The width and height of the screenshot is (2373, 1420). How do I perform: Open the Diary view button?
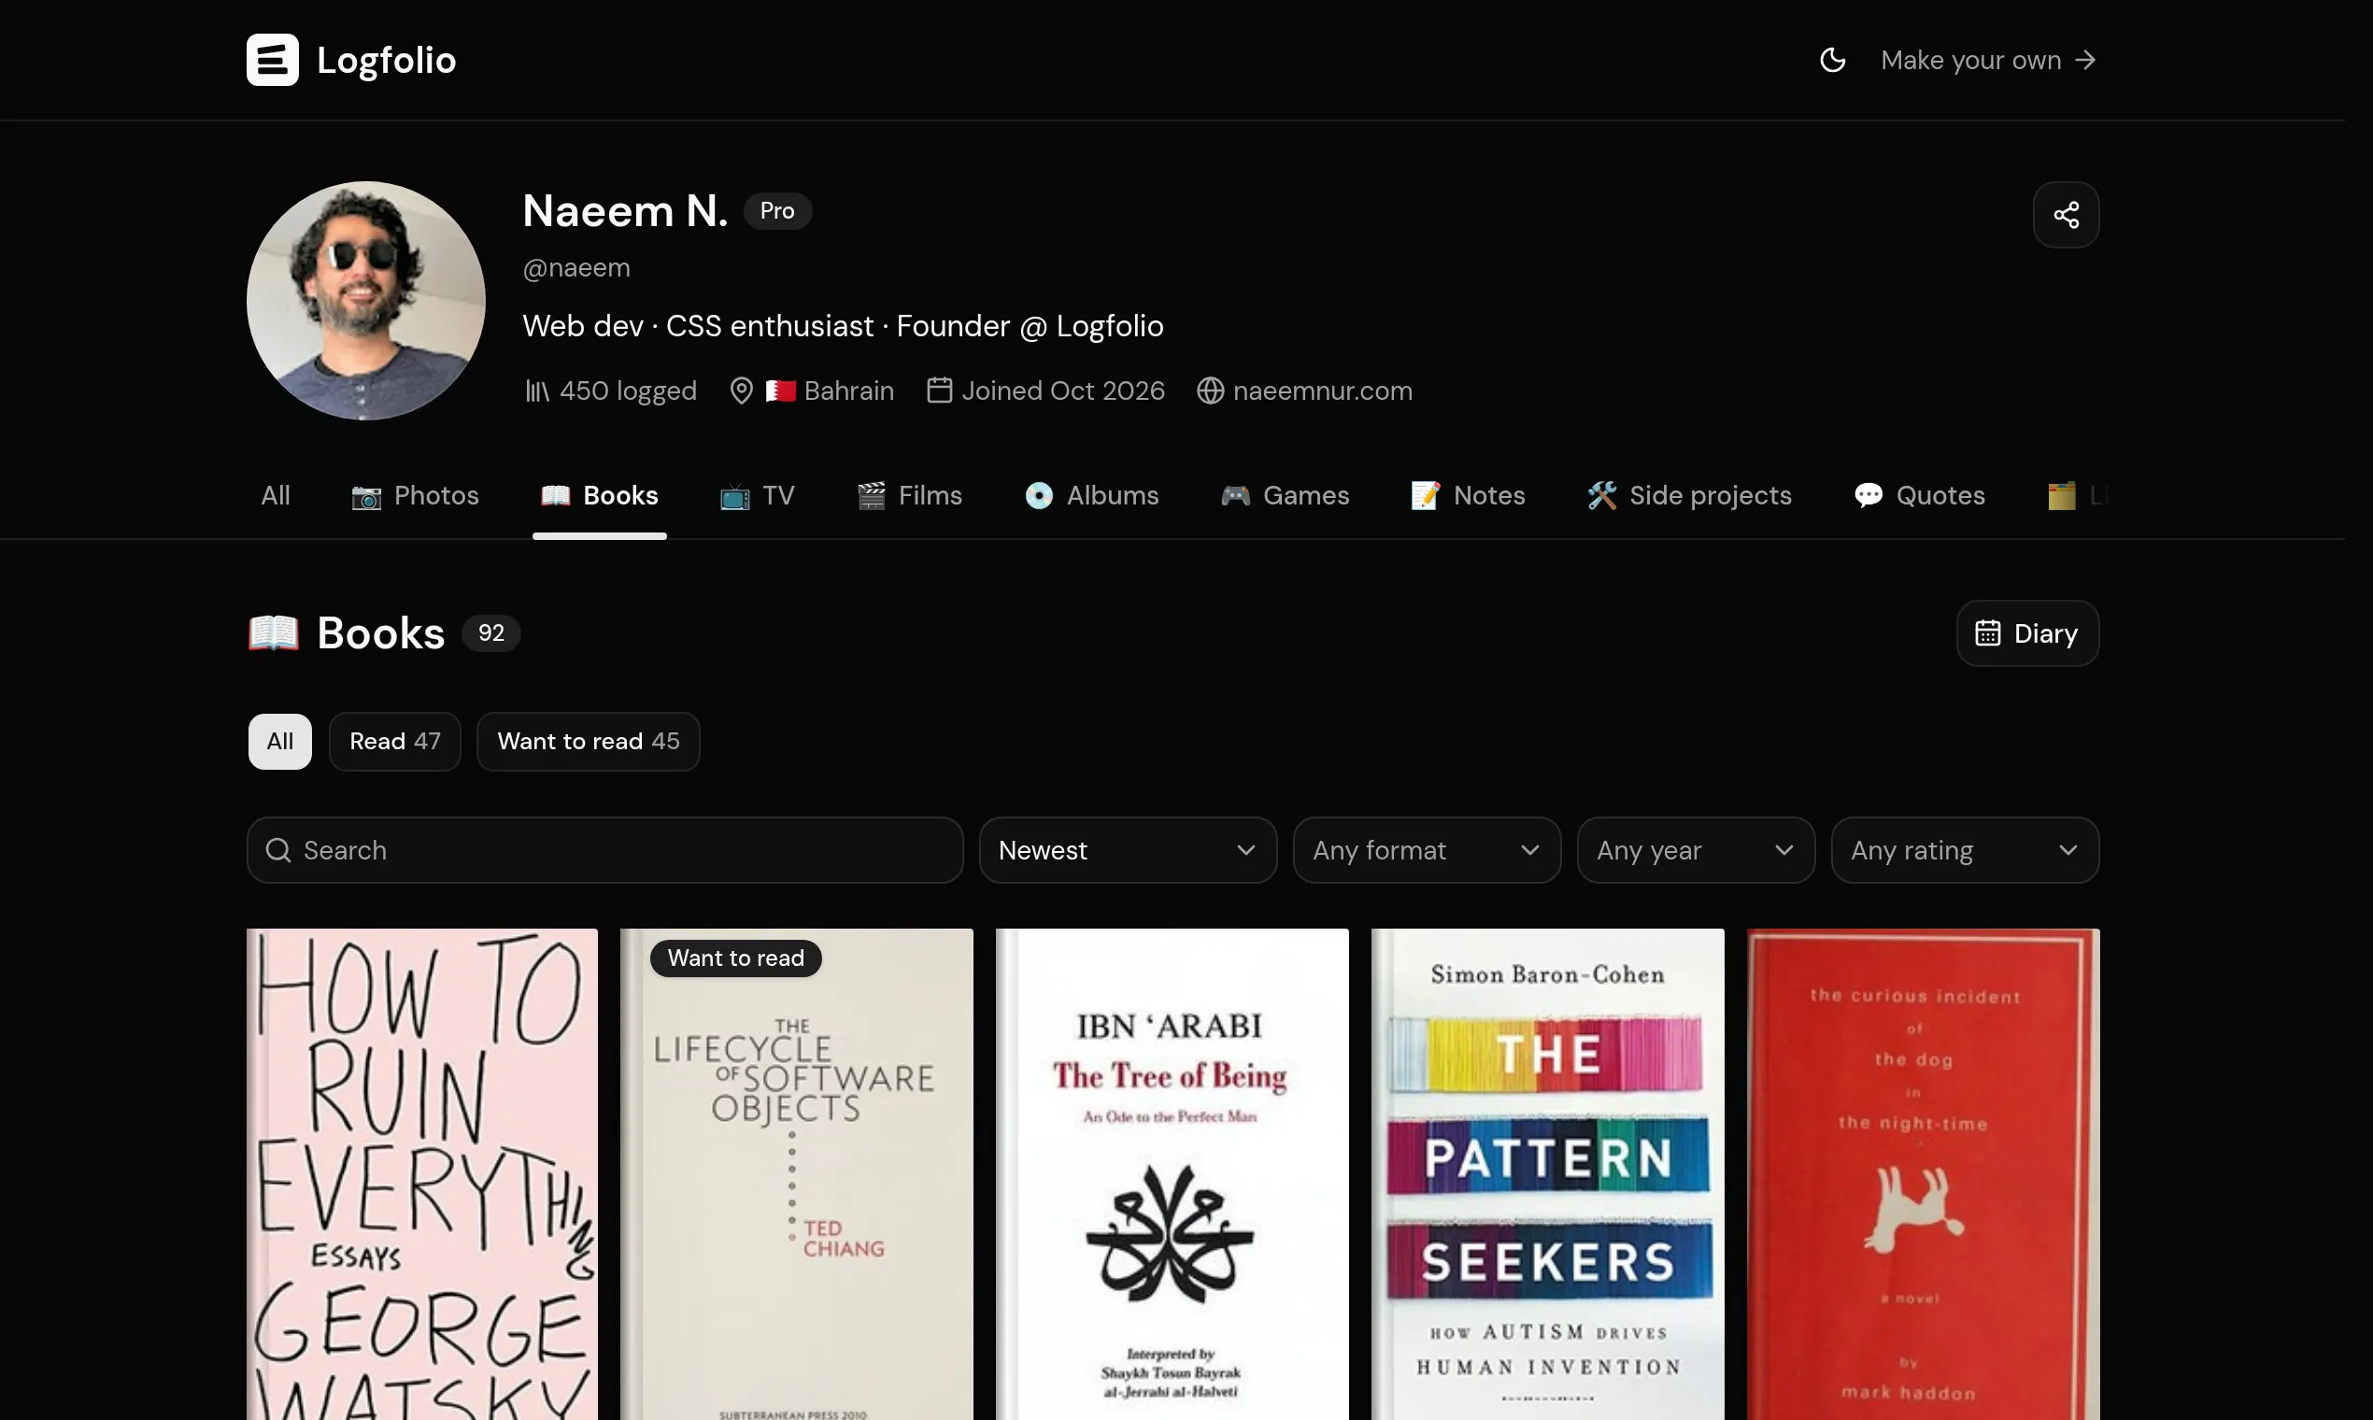(x=2027, y=633)
